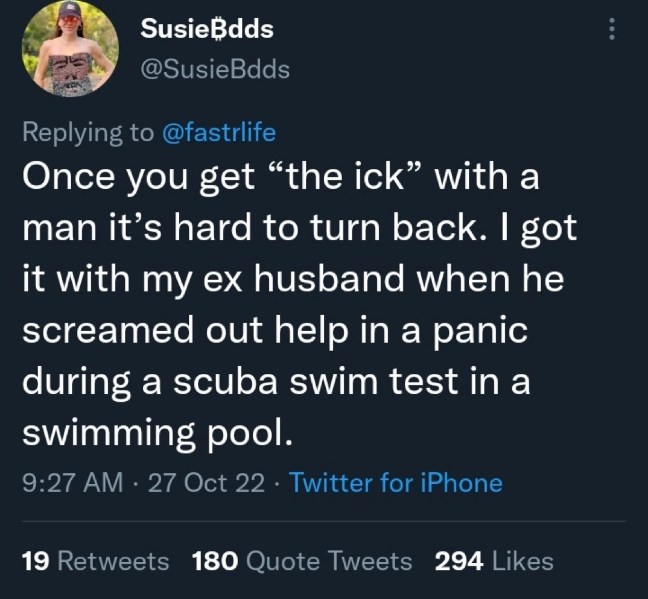Select the 9:27 AM timestamp
The height and width of the screenshot is (599, 648).
(x=73, y=483)
